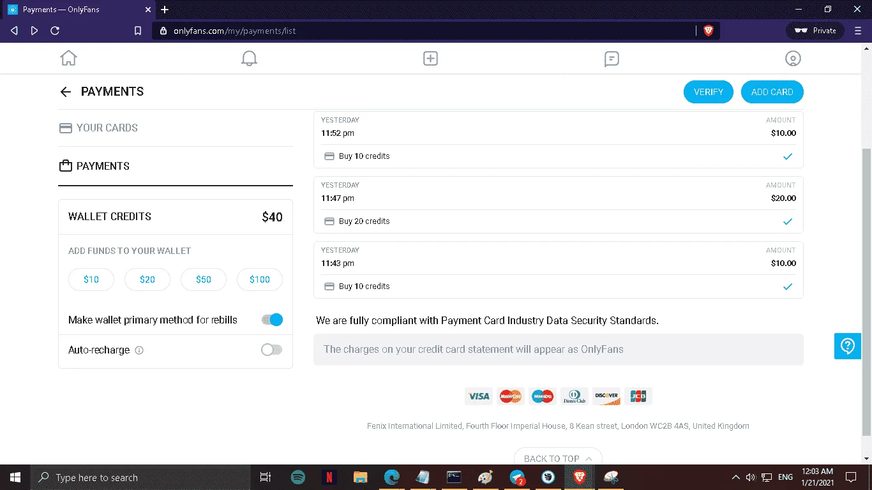Click the Maestro card logo
The image size is (872, 490).
click(543, 396)
